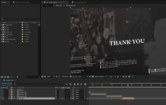Open the 50% magnification dropdown
The width and height of the screenshot is (166, 105).
(x=51, y=77)
